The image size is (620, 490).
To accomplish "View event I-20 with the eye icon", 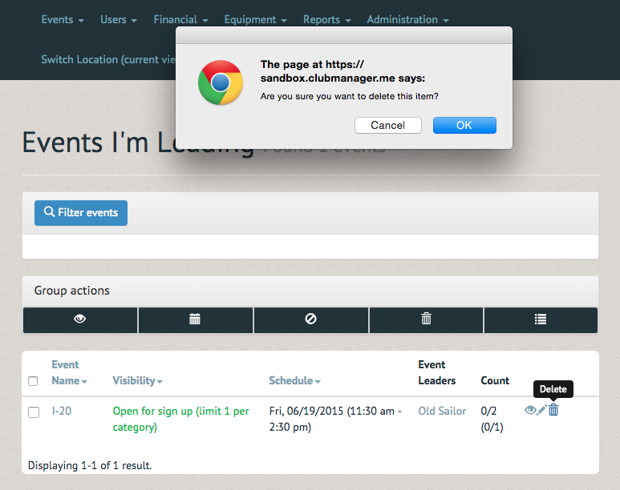I will (530, 410).
